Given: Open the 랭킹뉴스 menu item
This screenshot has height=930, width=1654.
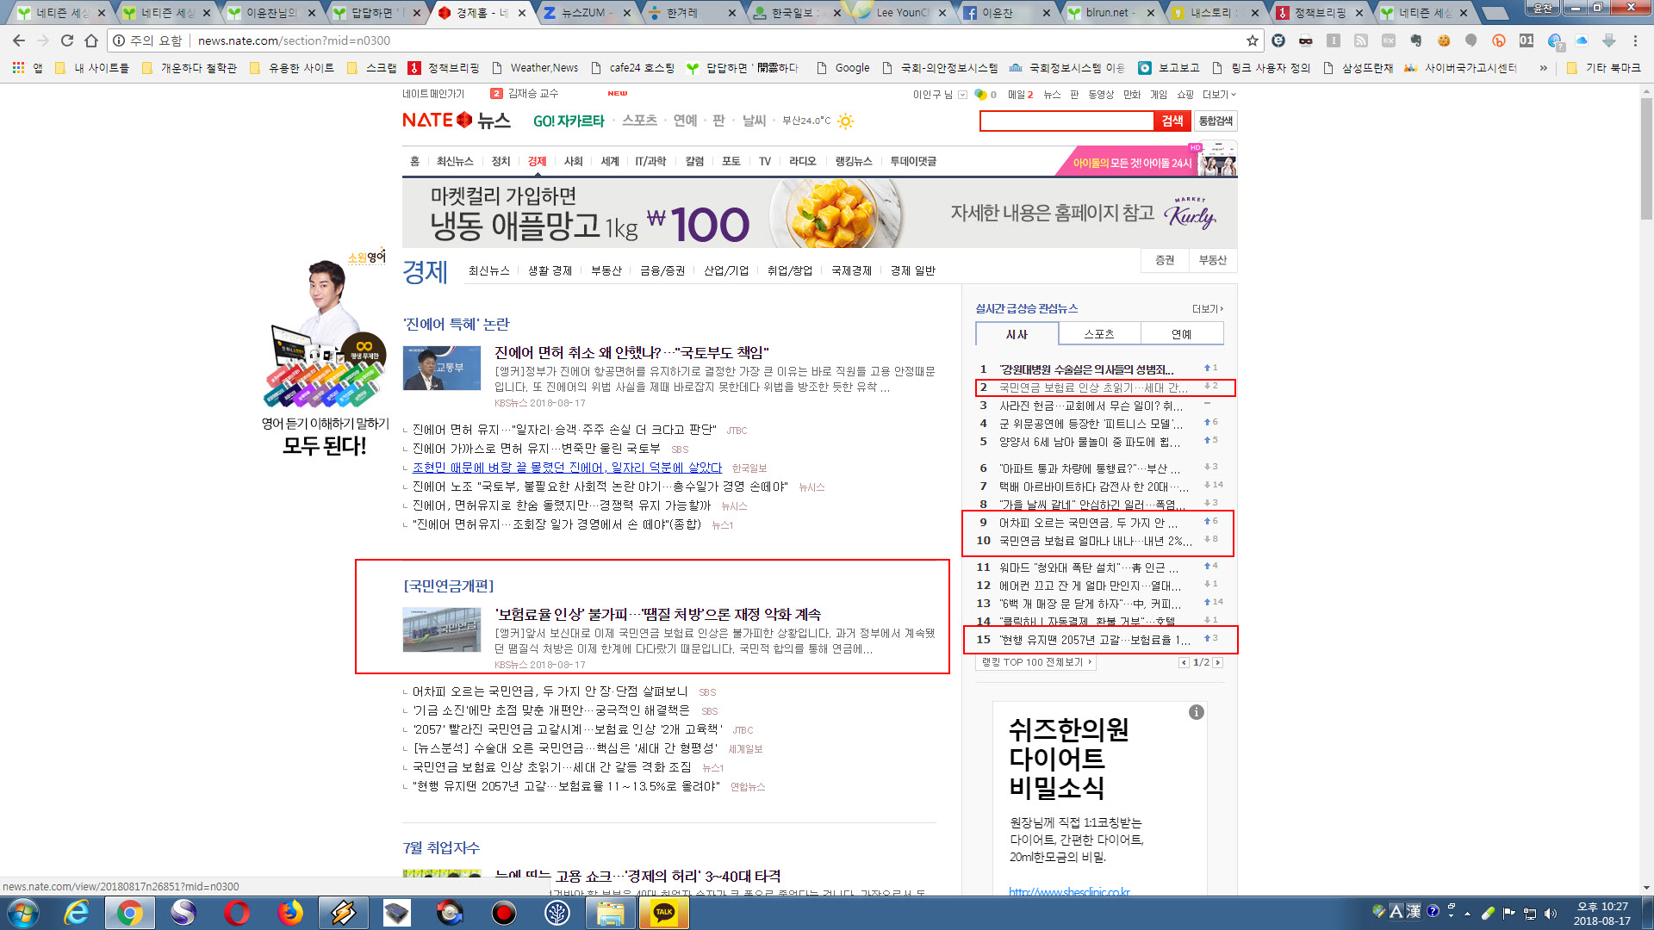Looking at the screenshot, I should pos(854,161).
